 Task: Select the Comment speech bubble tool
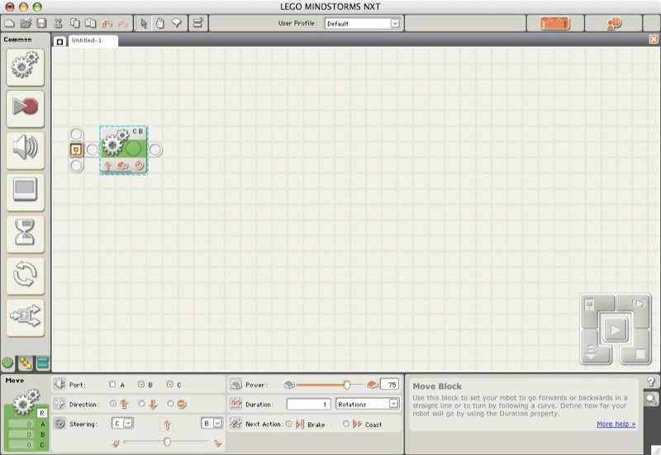coord(177,23)
